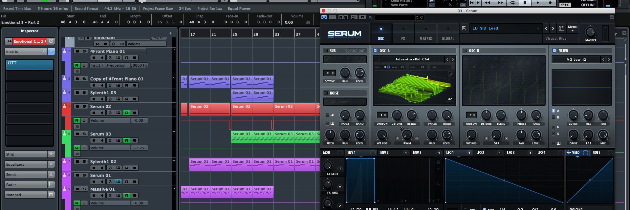
Task: Bypass Serum with the plugin power icon
Action: tap(324, 17)
